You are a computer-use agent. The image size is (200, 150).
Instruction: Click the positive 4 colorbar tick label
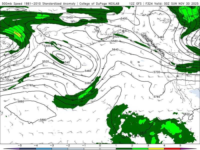tap(164, 145)
